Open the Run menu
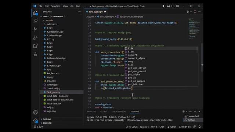235x132 pixels. (x=78, y=6)
